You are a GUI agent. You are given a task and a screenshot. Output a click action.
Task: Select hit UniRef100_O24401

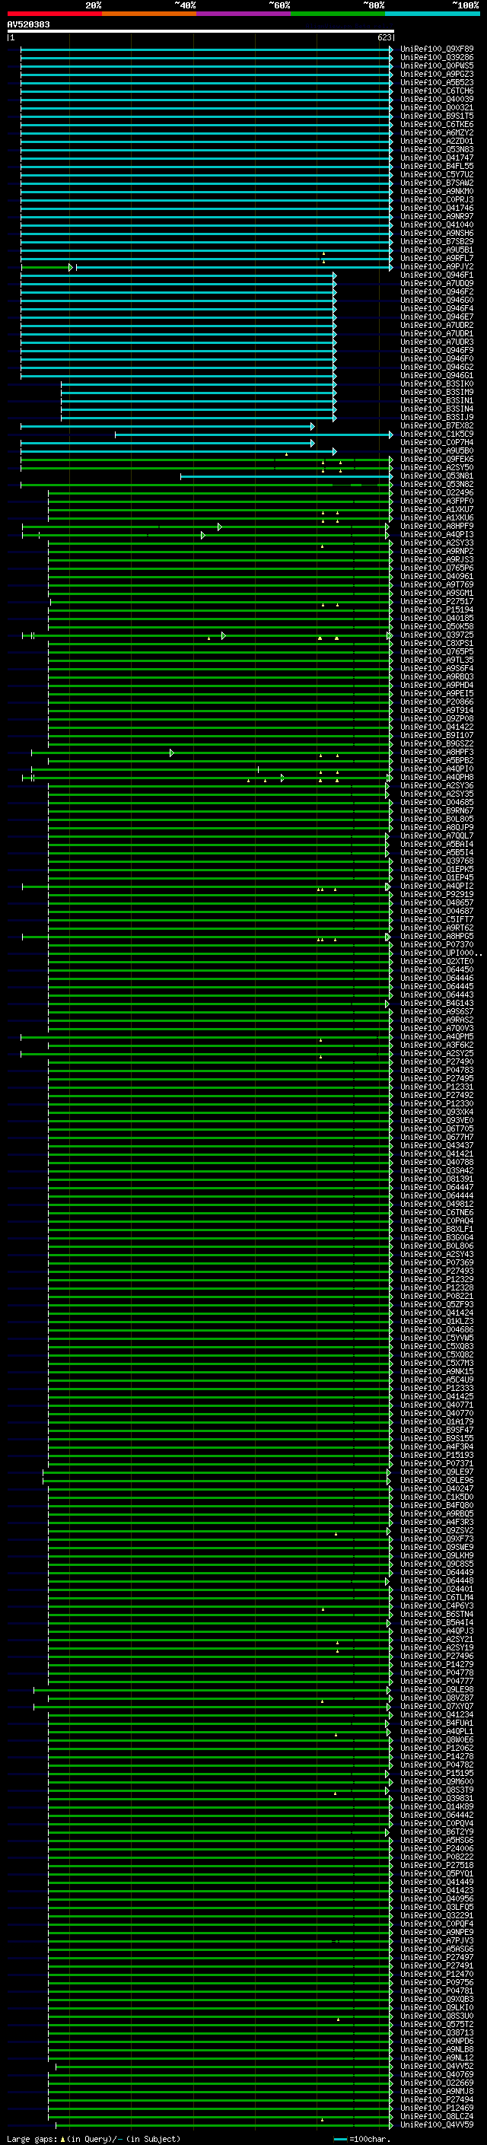coord(437,1589)
